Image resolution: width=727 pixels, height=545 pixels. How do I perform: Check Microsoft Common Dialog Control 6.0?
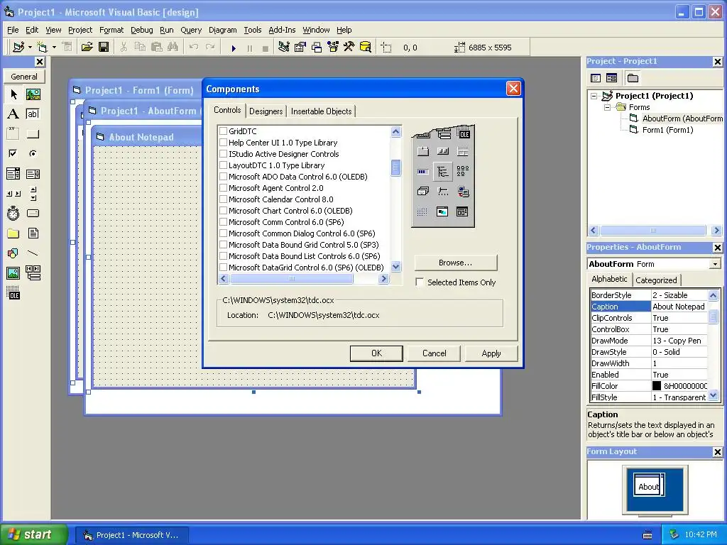(x=223, y=233)
